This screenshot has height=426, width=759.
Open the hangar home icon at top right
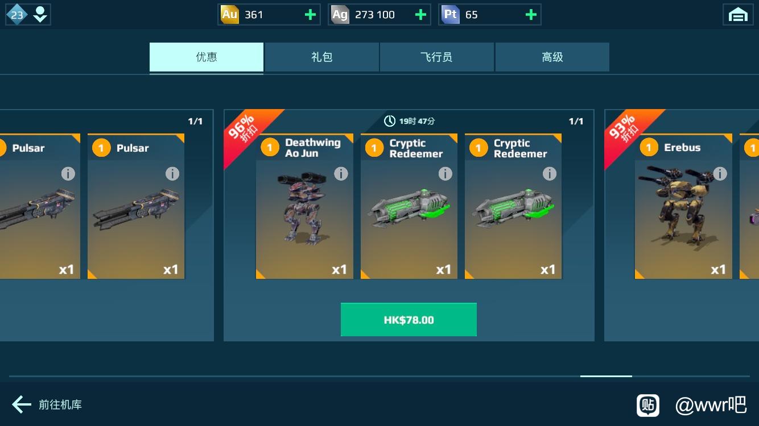(738, 15)
